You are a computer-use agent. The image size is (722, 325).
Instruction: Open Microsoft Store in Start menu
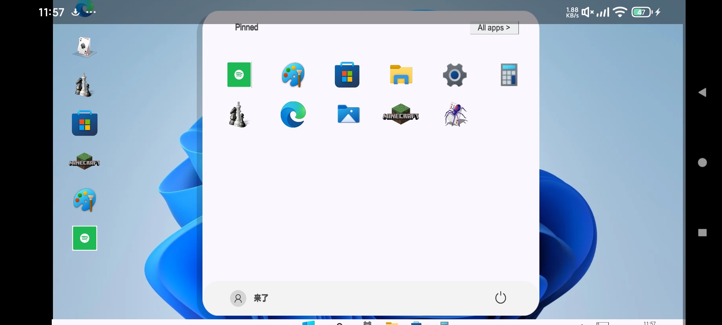(x=347, y=75)
